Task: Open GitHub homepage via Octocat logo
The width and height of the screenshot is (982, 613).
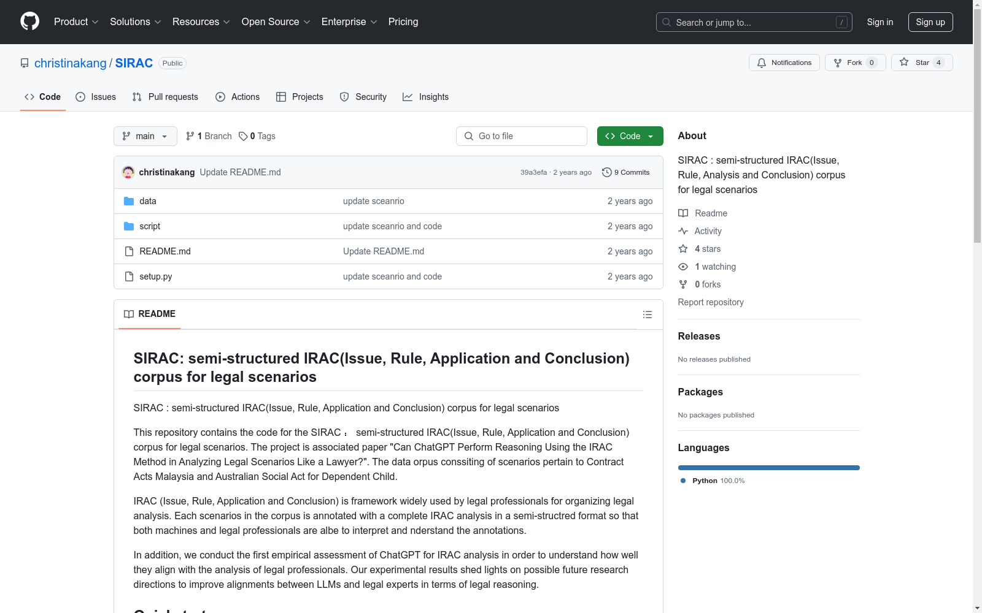Action: tap(29, 21)
